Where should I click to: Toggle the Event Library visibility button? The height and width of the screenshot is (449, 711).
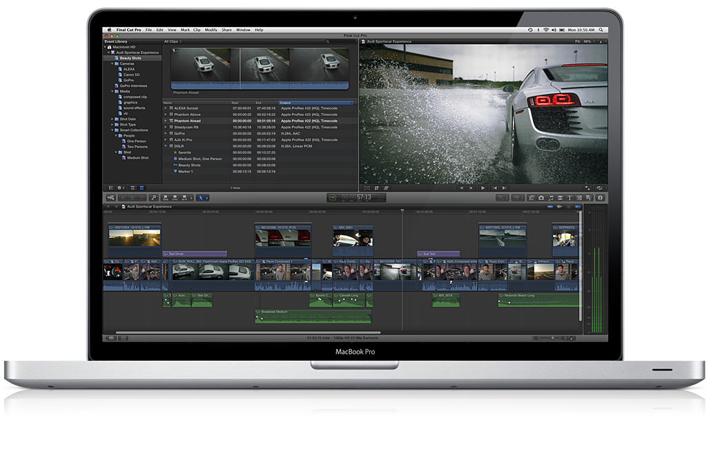111,188
